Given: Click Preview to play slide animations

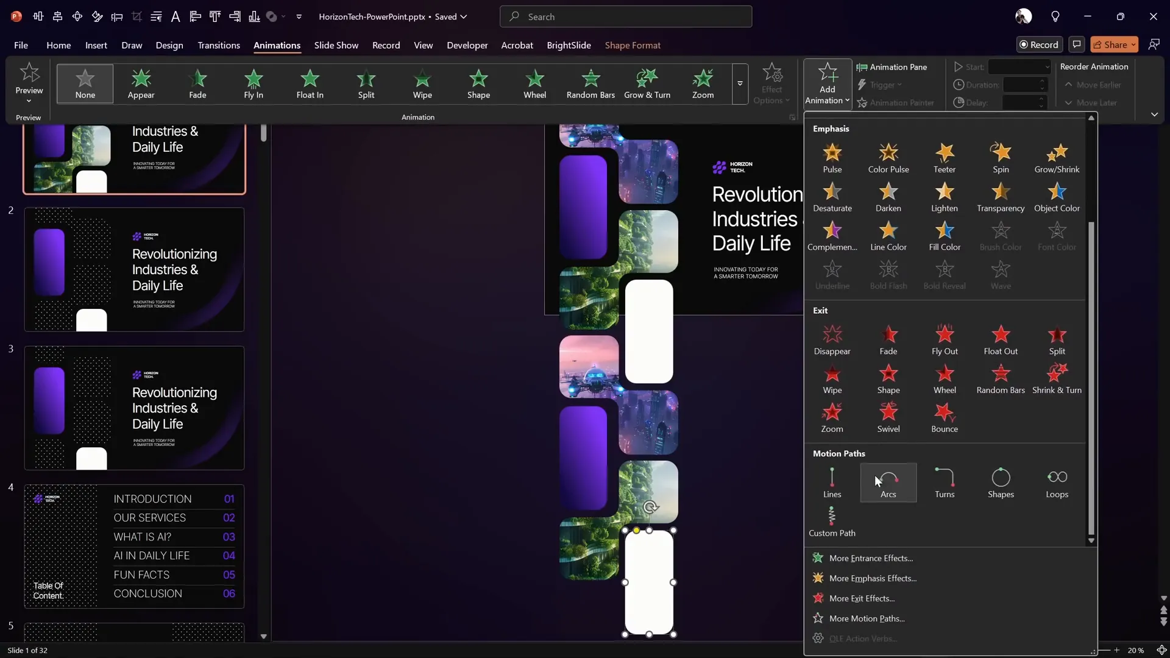Looking at the screenshot, I should pyautogui.click(x=29, y=83).
